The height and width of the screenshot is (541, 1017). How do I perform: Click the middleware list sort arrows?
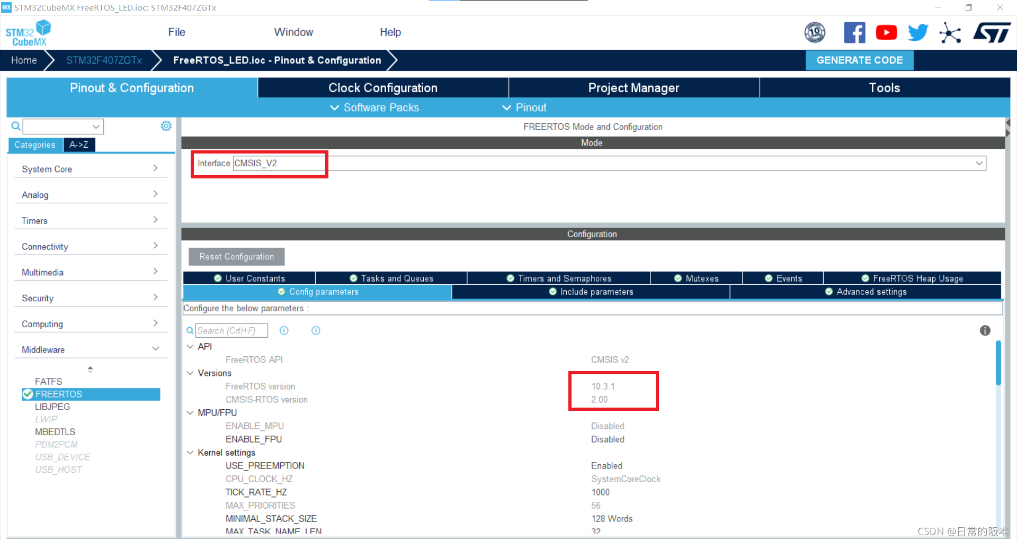point(90,369)
